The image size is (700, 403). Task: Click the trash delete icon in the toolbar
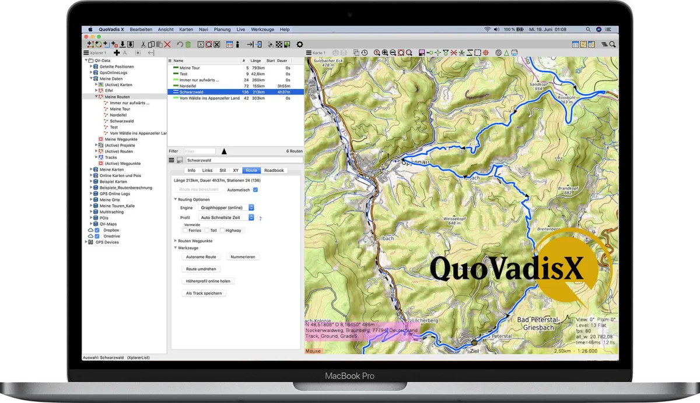188,44
